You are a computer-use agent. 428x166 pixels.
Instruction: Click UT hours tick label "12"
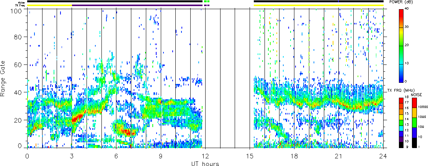(x=205, y=156)
